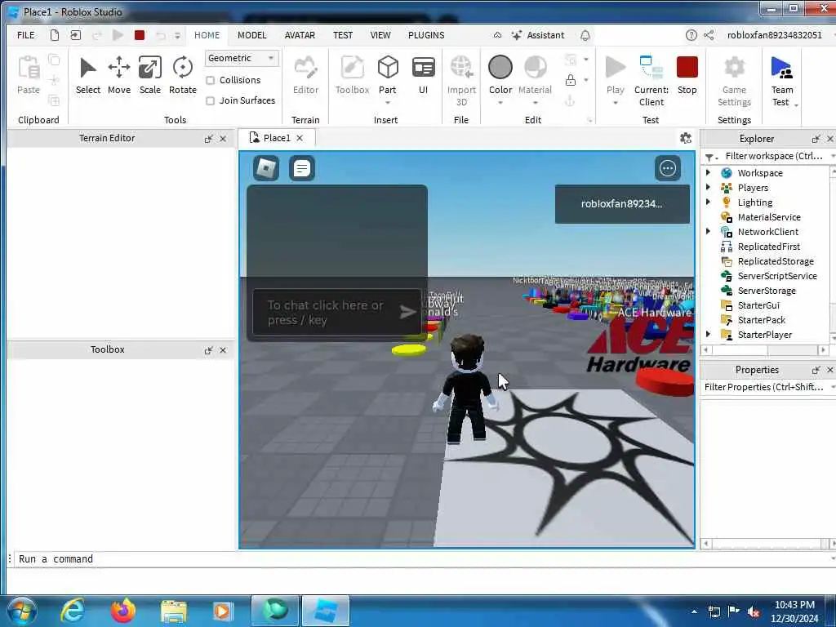Click the help question mark icon

click(x=691, y=35)
